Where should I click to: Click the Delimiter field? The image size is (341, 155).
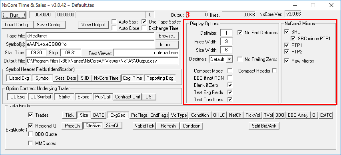[226, 33]
